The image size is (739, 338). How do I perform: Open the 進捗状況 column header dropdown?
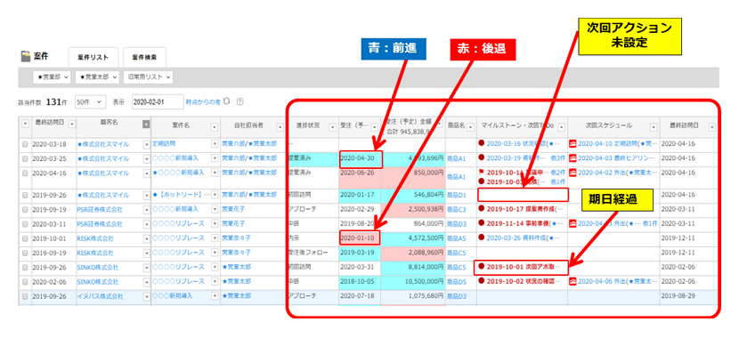click(x=332, y=127)
